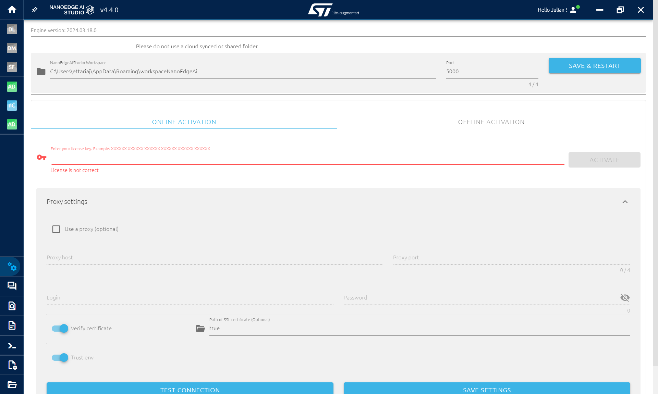
Task: Collapse the Proxy settings section
Action: point(625,202)
